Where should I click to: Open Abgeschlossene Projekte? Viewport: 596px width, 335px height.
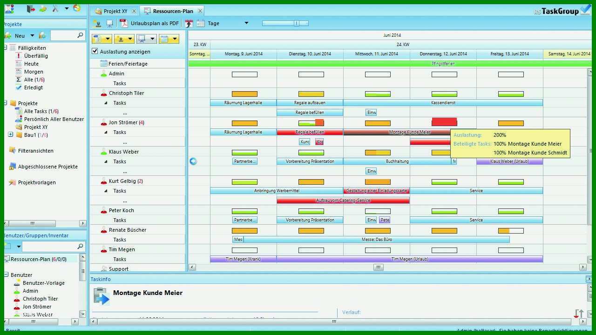(x=48, y=167)
